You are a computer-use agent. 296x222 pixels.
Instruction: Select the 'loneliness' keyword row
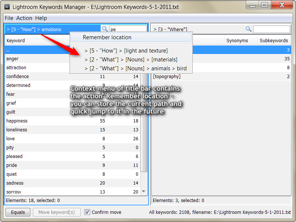[x=73, y=130]
